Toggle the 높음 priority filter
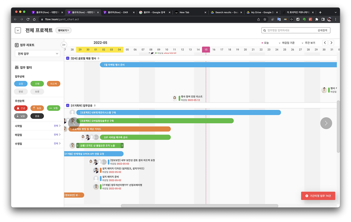 point(37,108)
